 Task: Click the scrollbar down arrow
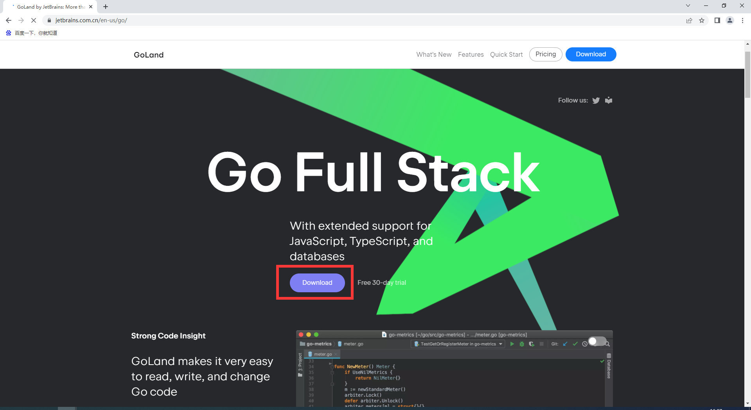[x=747, y=403]
